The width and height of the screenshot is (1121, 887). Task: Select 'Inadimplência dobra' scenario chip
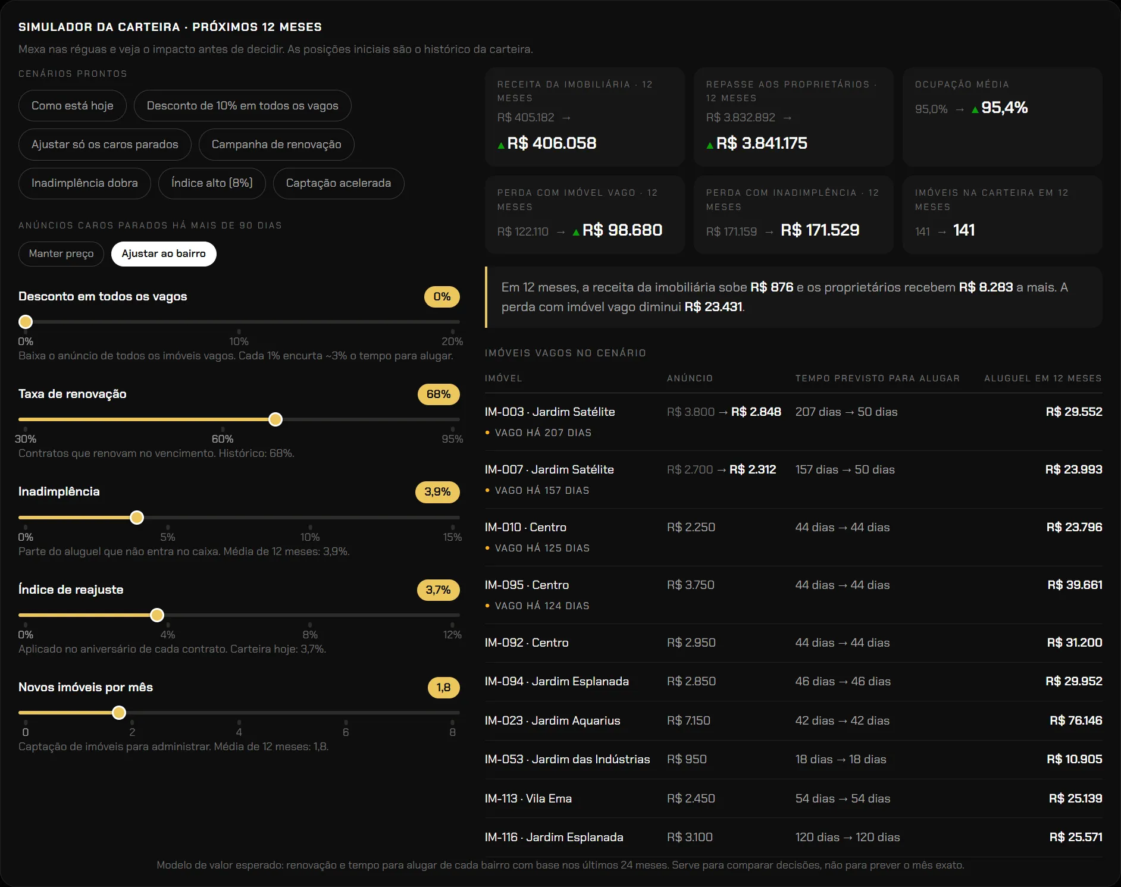84,183
